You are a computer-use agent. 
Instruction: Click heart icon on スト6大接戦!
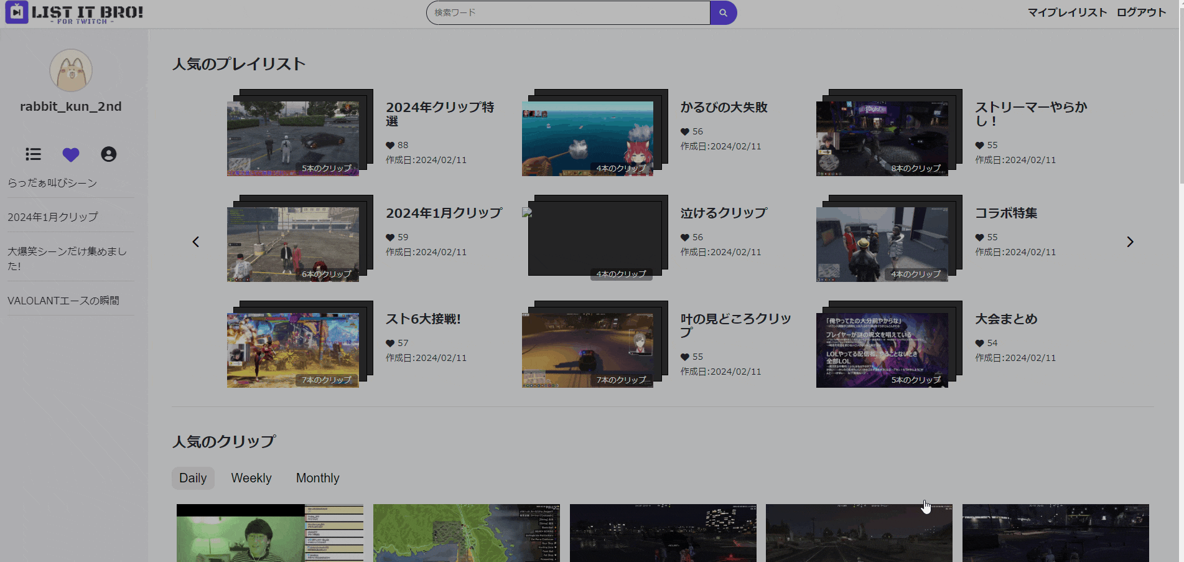point(390,344)
